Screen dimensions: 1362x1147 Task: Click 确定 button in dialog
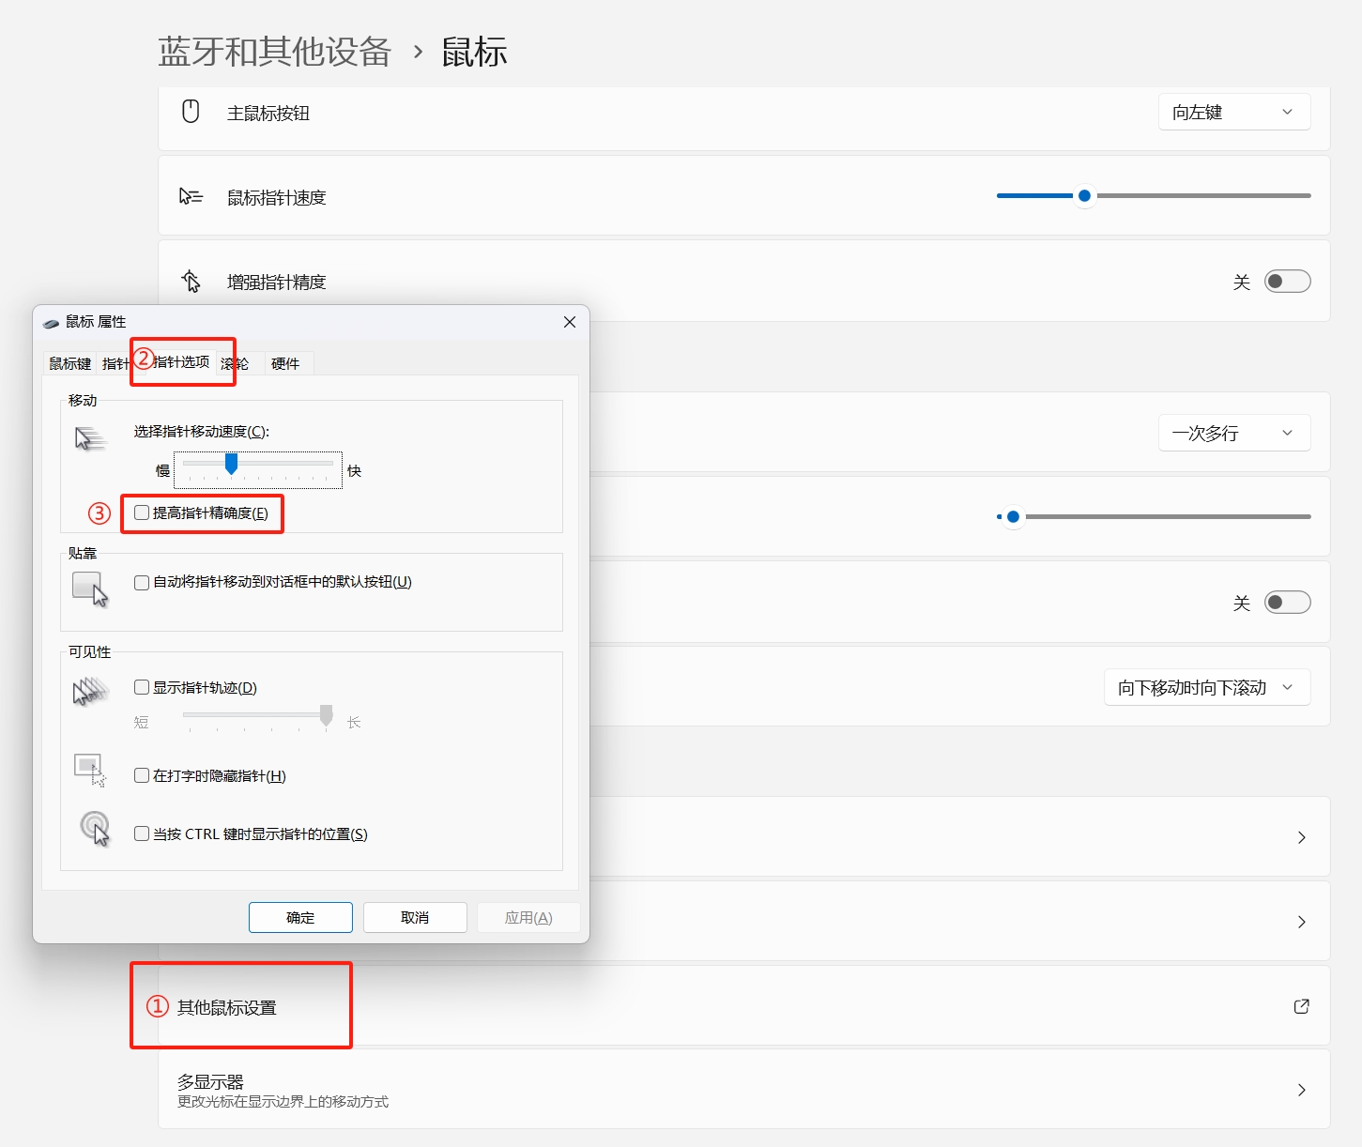coord(300,917)
